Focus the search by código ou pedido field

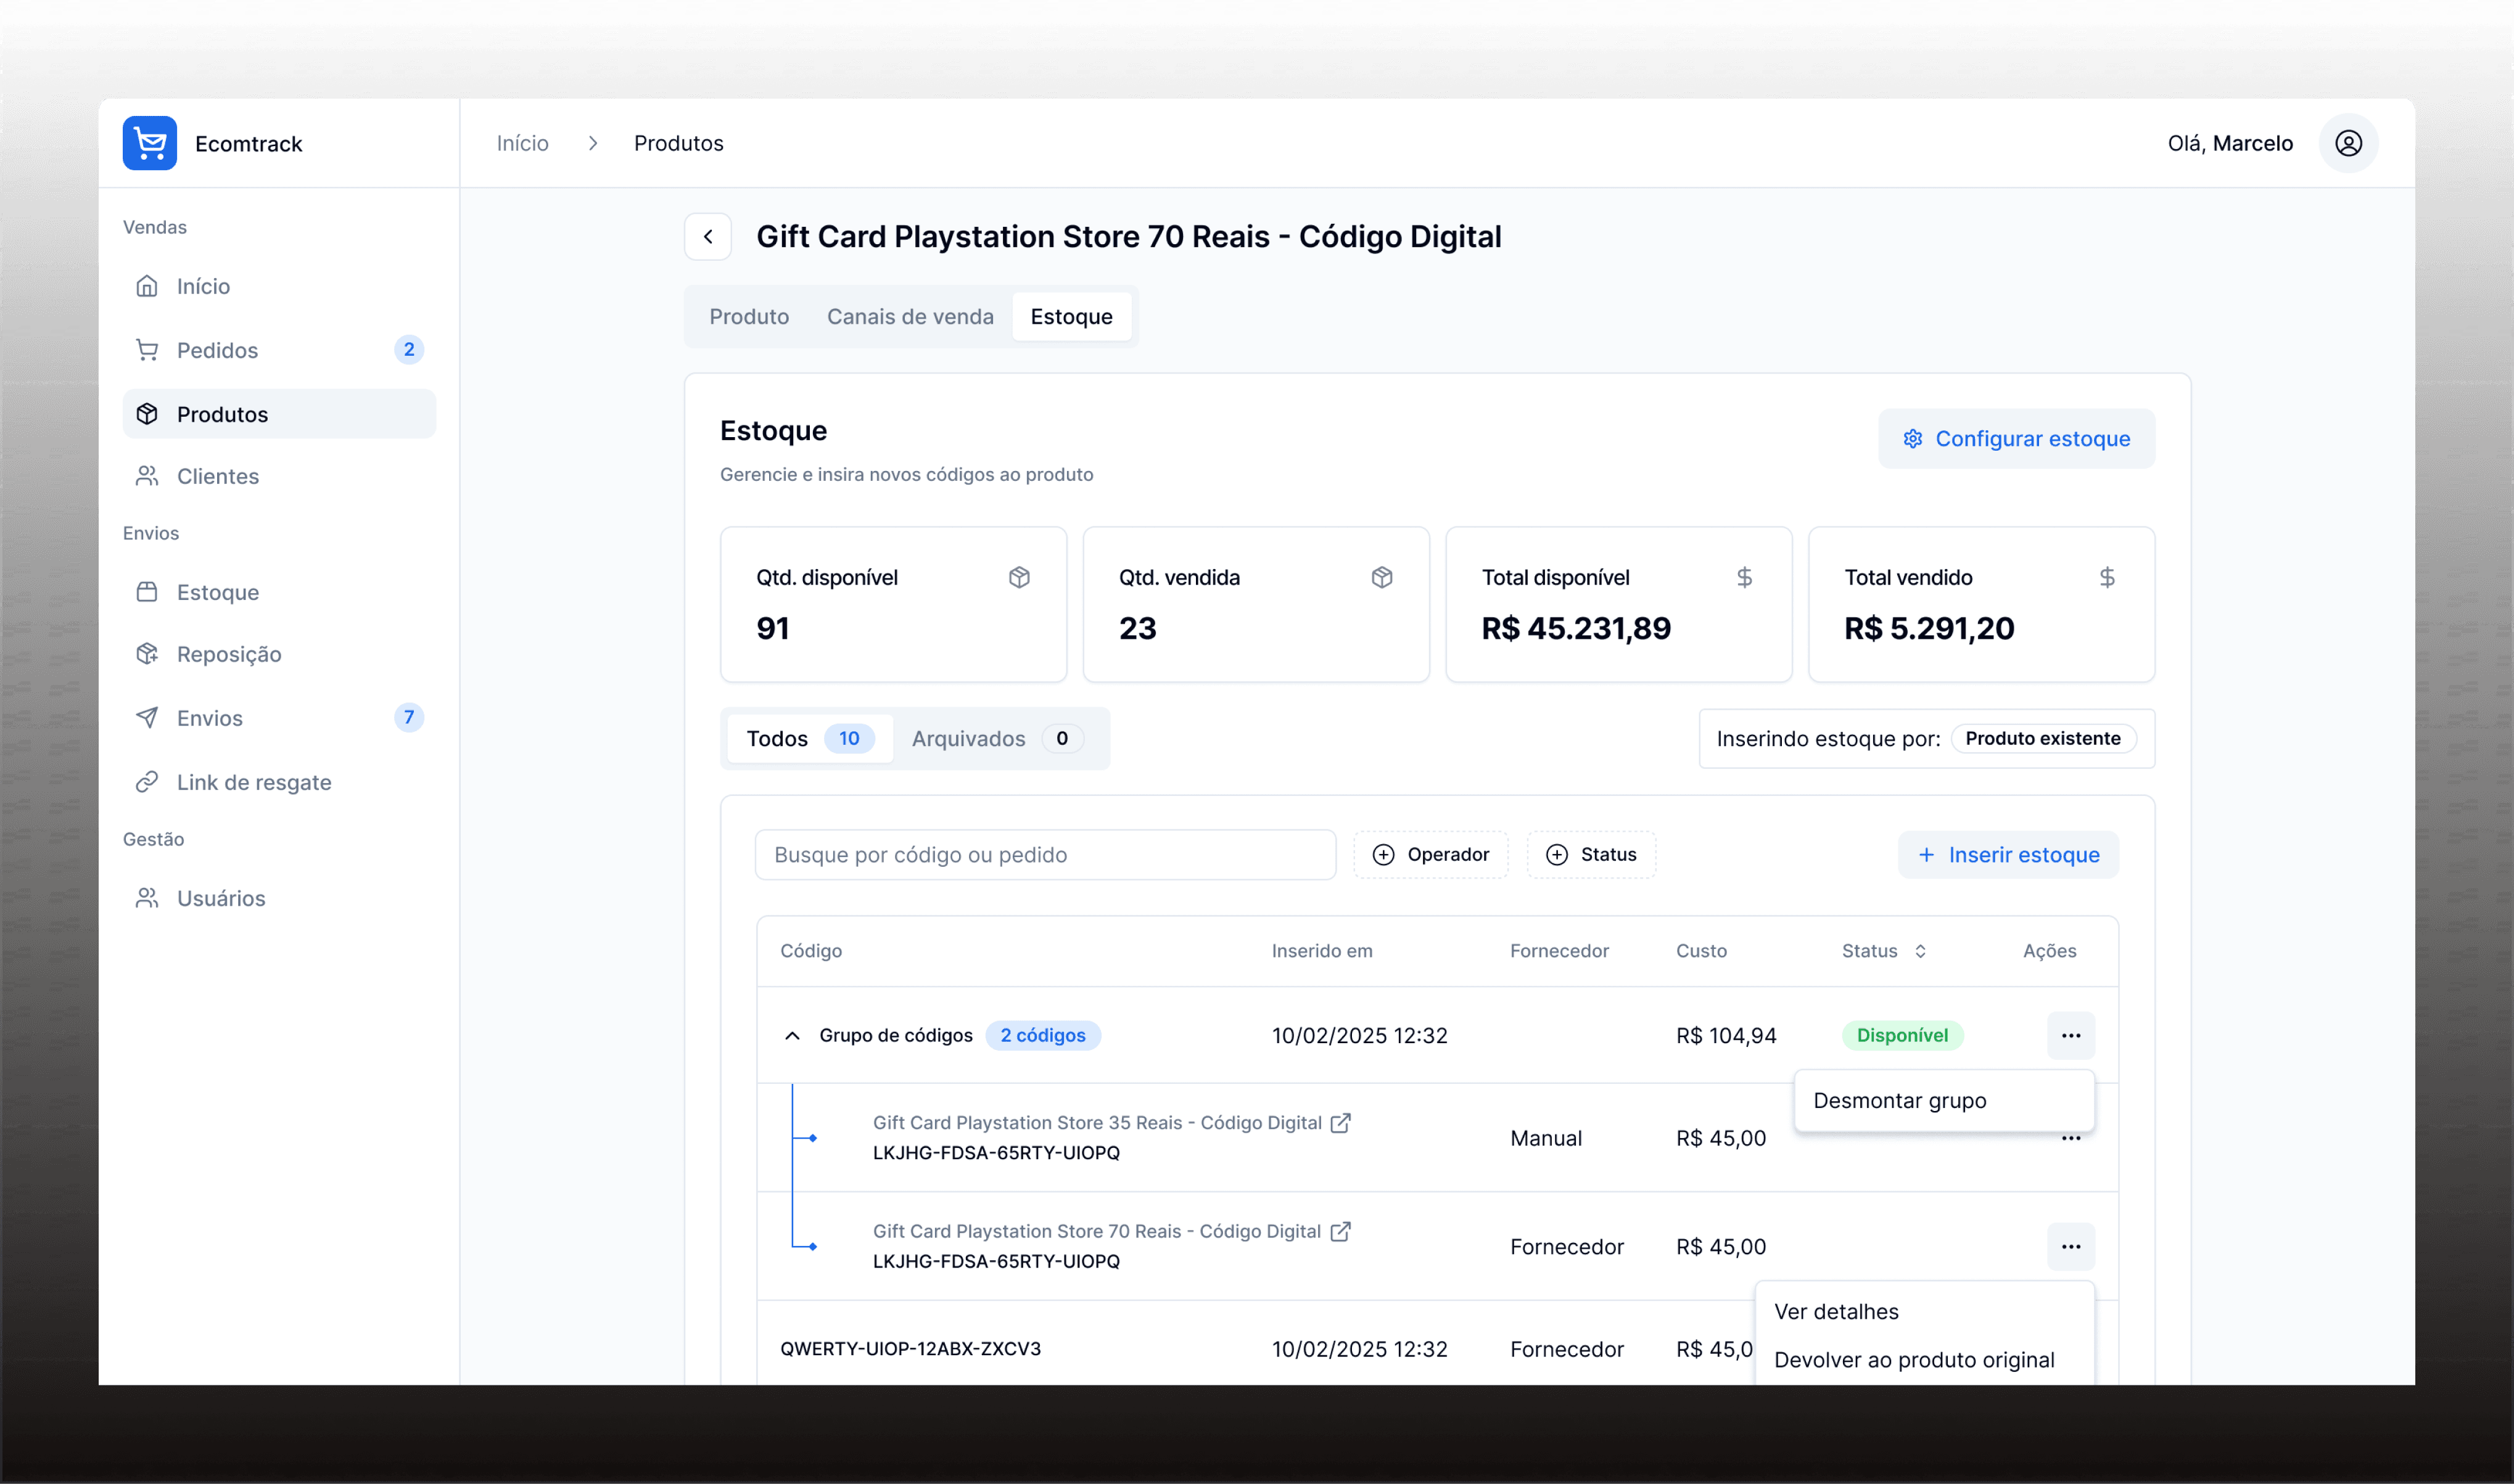(x=1044, y=855)
